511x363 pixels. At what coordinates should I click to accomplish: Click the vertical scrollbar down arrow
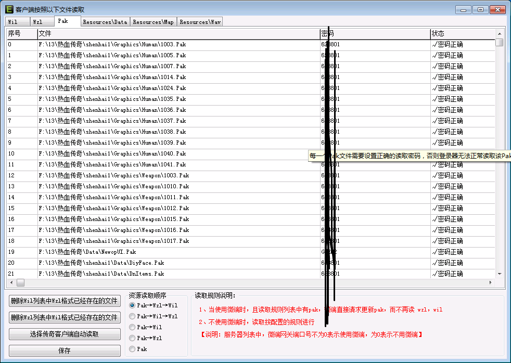click(x=500, y=274)
